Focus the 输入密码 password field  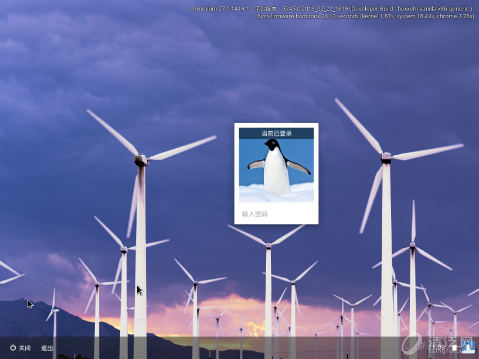276,214
